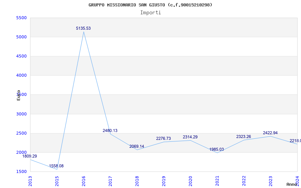Click the x-axis year 2020

tap(190, 181)
